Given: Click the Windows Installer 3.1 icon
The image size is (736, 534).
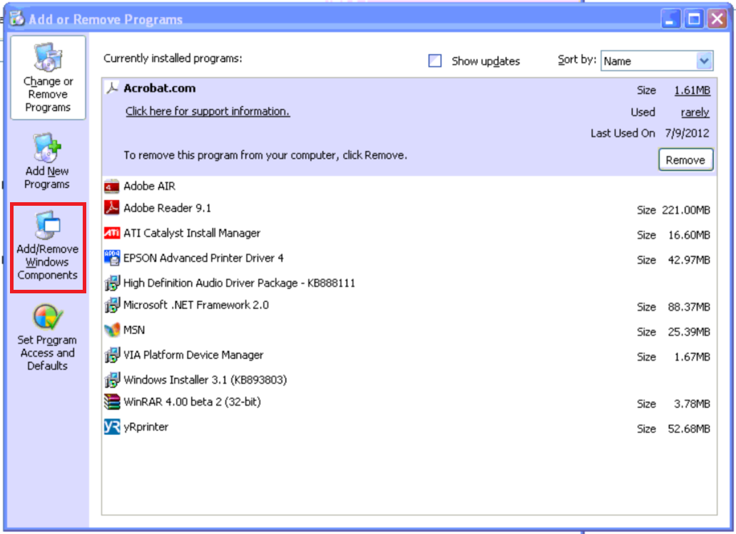Looking at the screenshot, I should 112,379.
